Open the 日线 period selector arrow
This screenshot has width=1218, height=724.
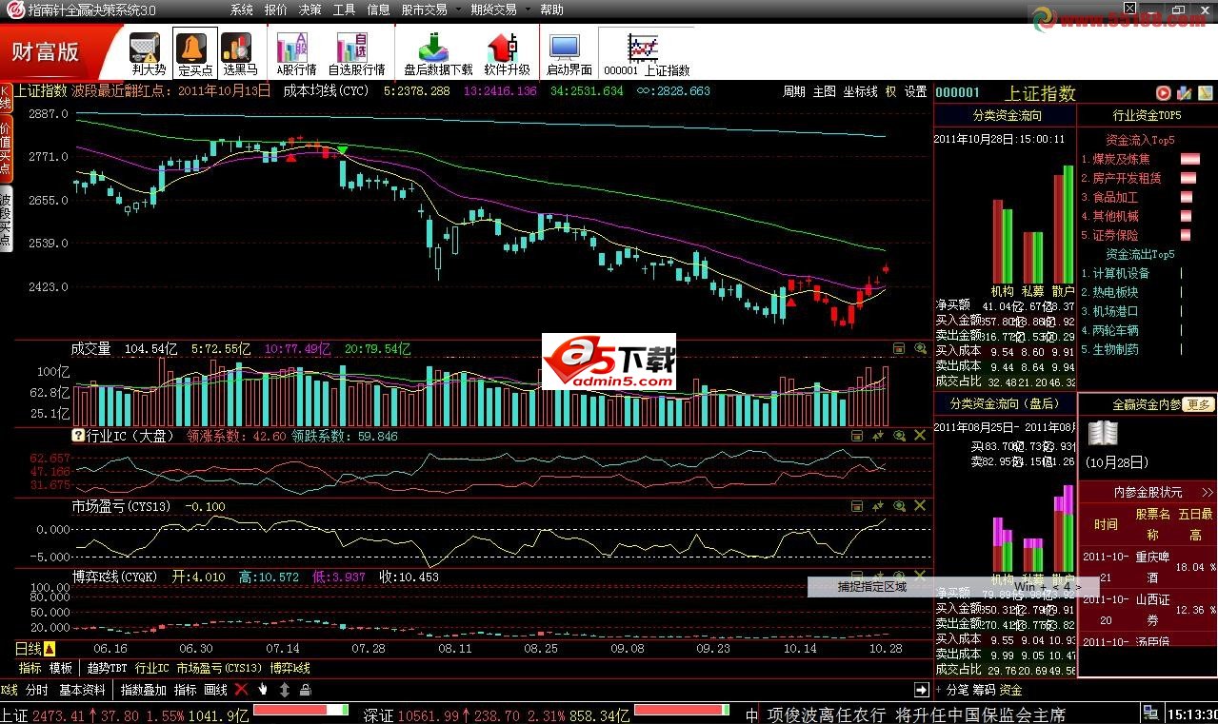point(50,648)
